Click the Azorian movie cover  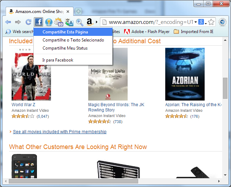click(185, 74)
